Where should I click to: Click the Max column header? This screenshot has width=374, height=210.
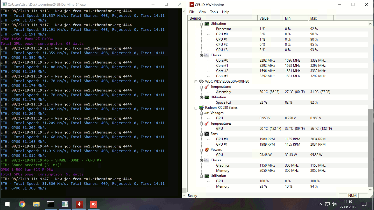pyautogui.click(x=321, y=18)
